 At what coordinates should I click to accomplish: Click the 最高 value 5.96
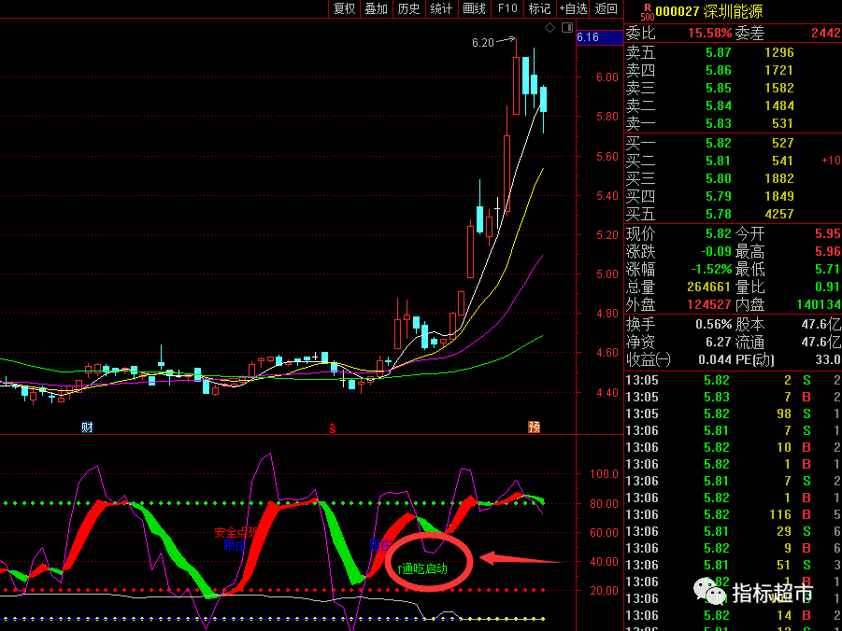coord(827,252)
